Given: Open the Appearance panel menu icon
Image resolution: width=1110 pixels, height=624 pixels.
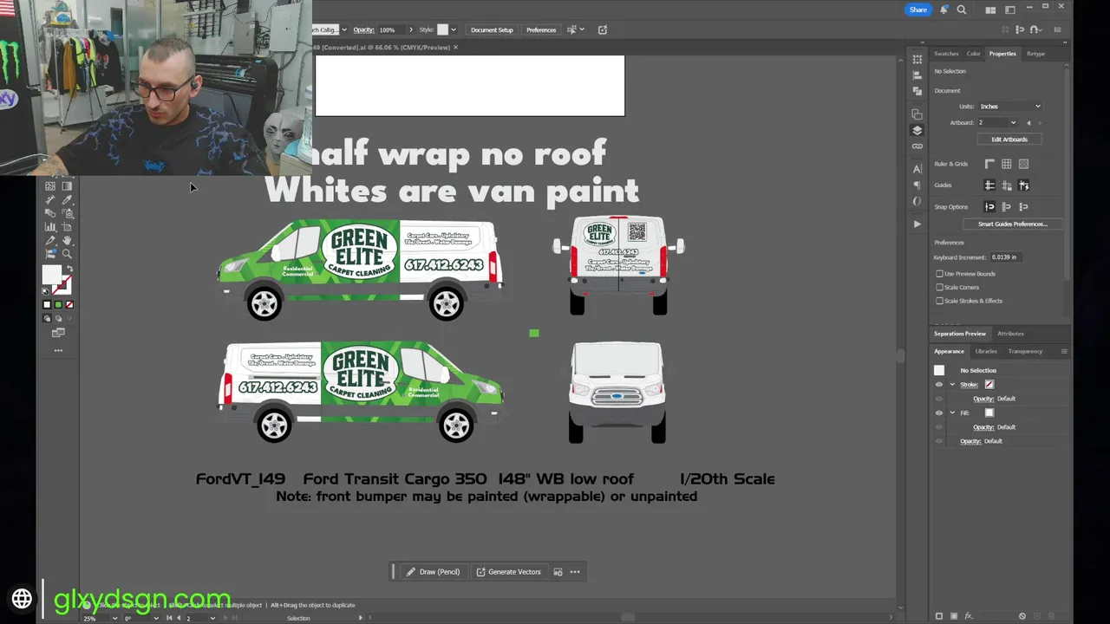Looking at the screenshot, I should click(x=1064, y=351).
